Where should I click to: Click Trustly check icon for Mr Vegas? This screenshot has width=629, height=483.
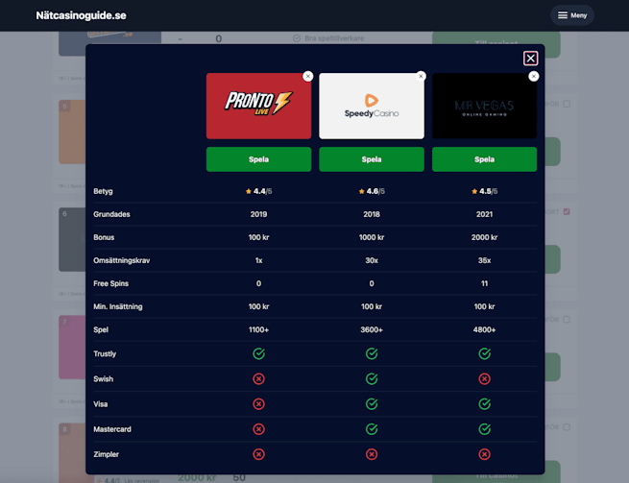point(485,353)
